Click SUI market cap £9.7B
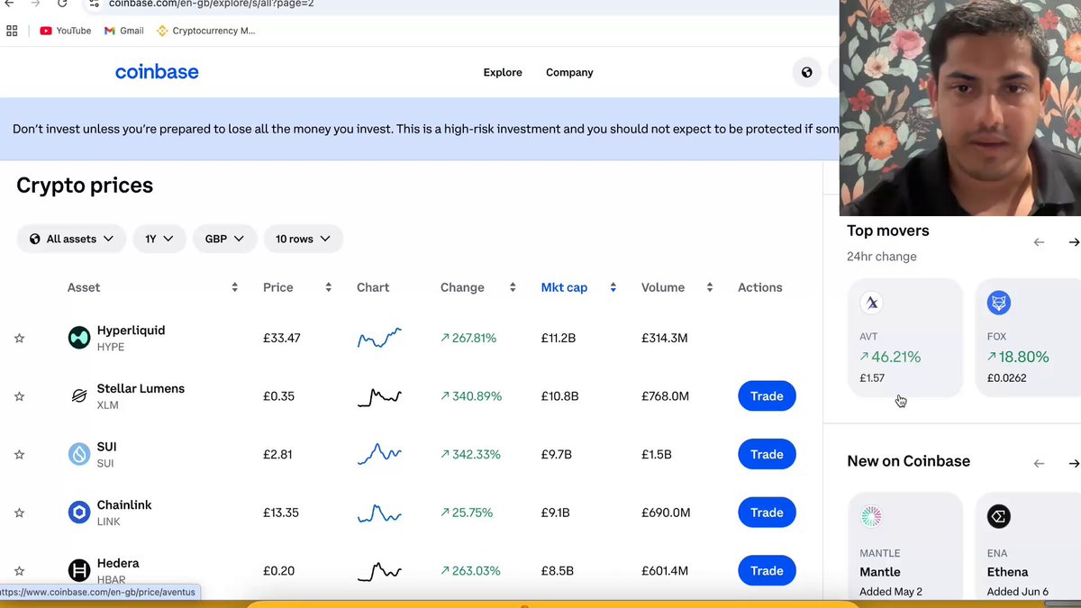This screenshot has width=1081, height=608. pyautogui.click(x=557, y=454)
